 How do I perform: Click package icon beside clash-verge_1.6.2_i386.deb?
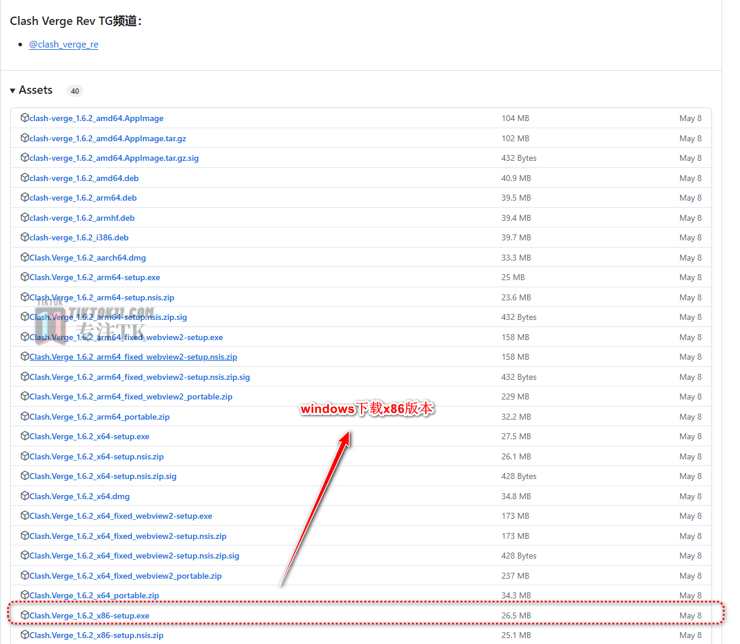point(25,237)
